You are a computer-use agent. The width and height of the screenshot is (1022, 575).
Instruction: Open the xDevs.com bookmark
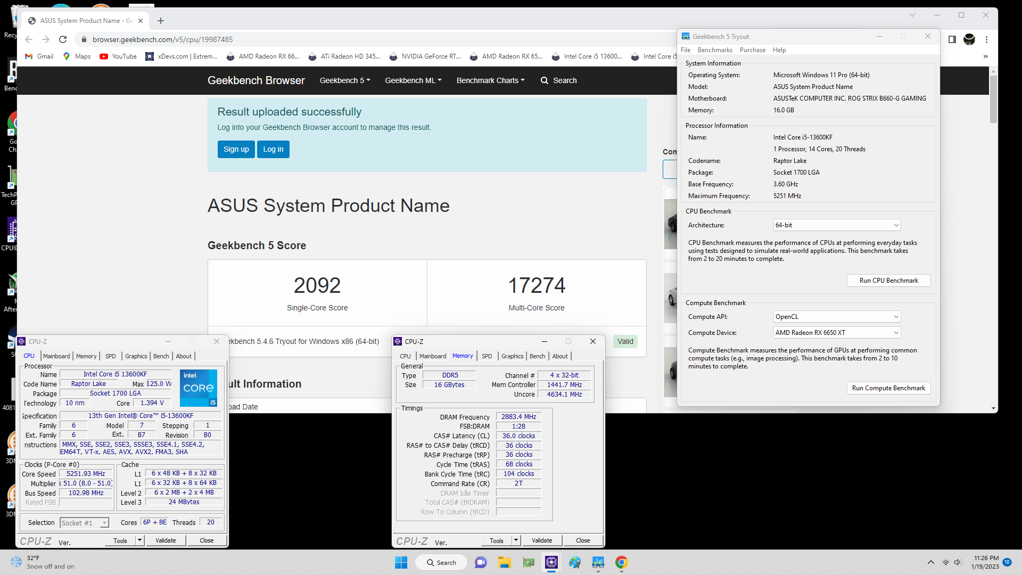coord(182,56)
